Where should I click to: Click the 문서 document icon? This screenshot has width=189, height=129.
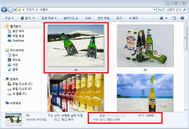[9, 55]
